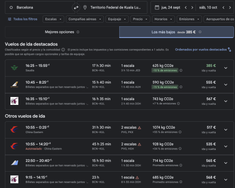Open the Precio filter dropdown
Image resolution: width=235 pixels, height=188 pixels.
tap(140, 19)
